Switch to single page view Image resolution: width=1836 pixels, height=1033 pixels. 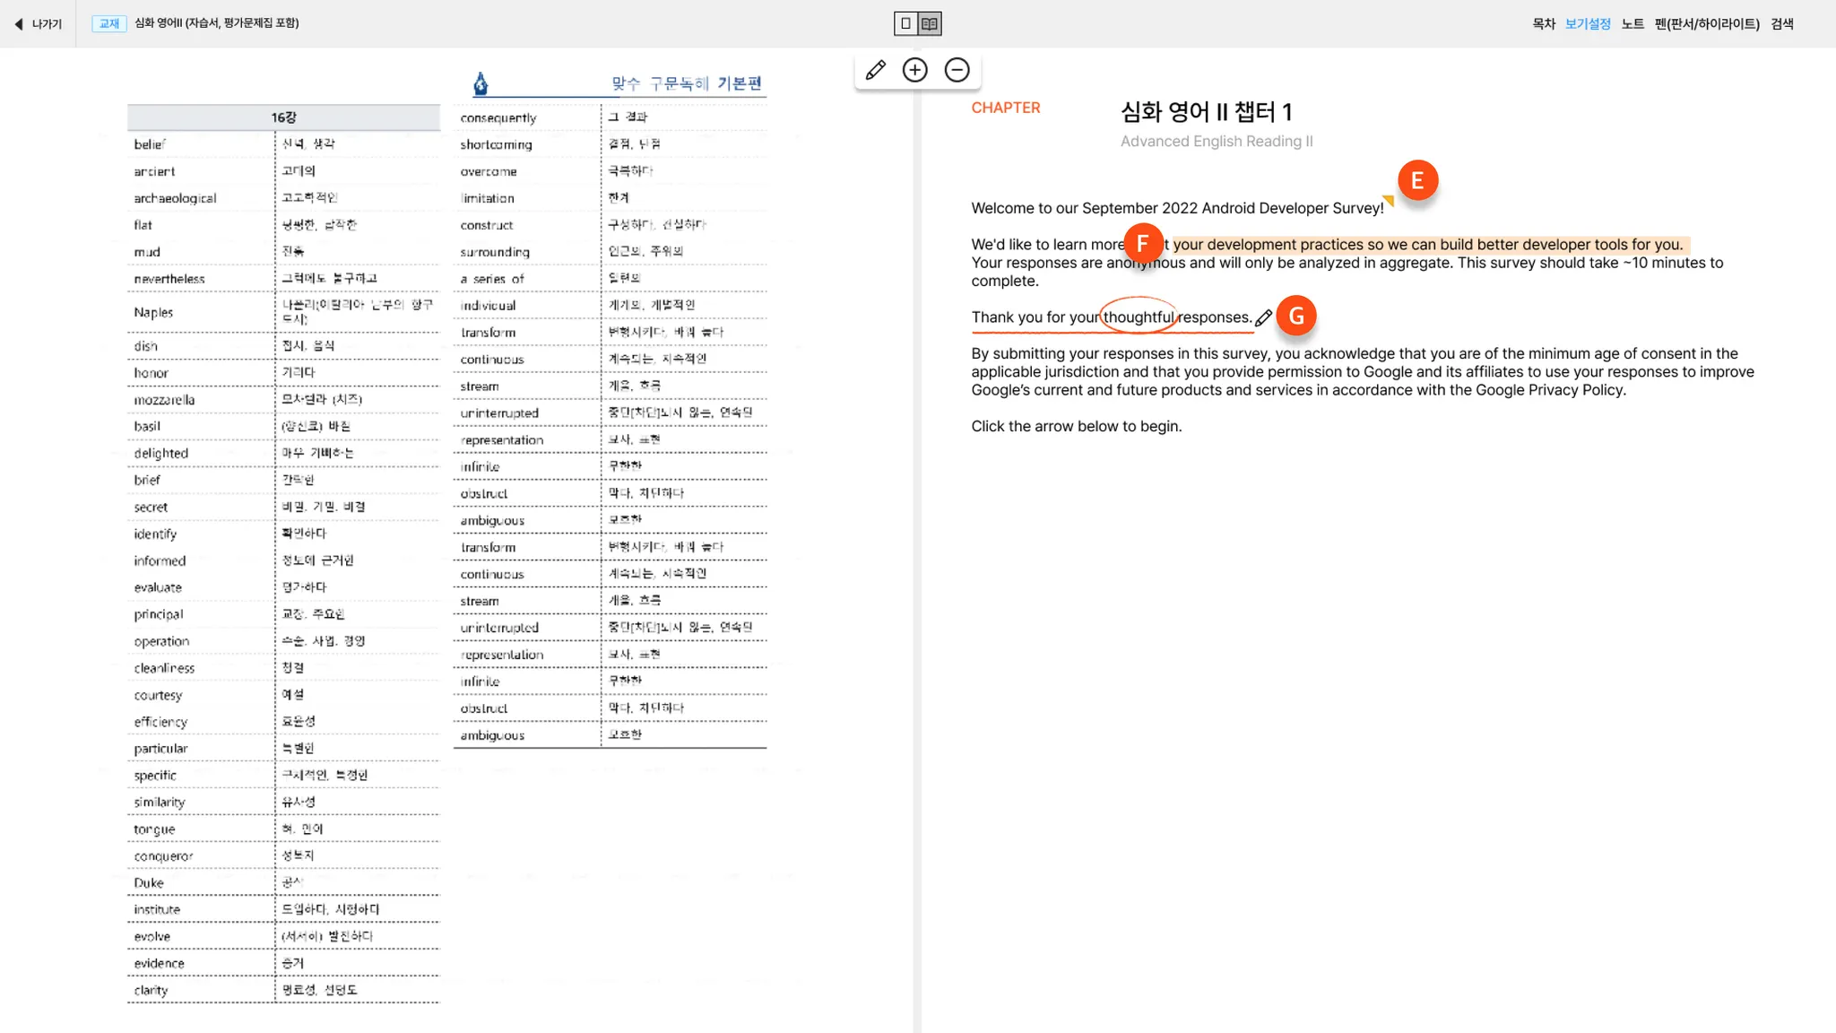[905, 24]
